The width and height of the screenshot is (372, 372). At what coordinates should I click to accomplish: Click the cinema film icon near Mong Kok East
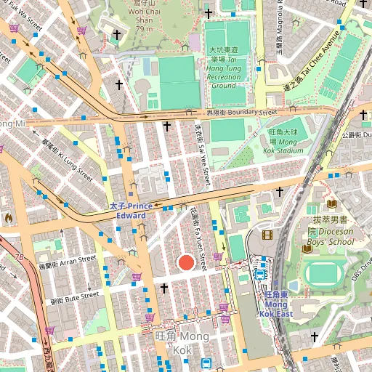click(x=267, y=235)
